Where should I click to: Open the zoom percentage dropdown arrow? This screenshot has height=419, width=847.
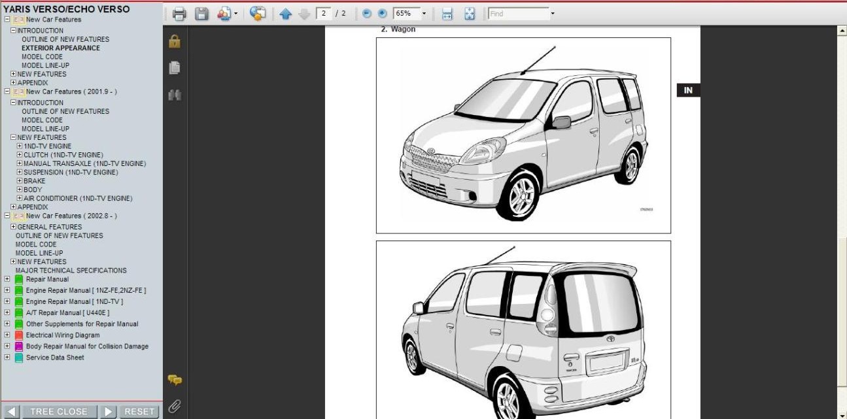(424, 14)
